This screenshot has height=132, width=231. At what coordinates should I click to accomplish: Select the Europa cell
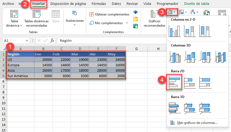(21, 65)
